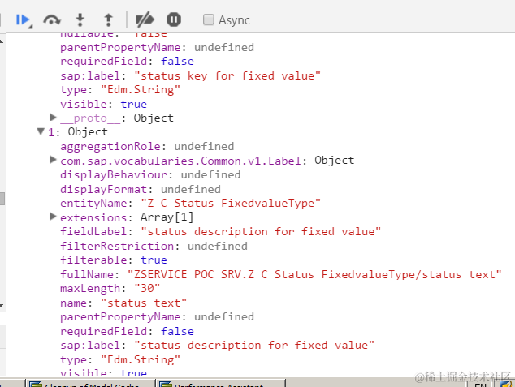Enable the Async checkbox
Viewport: 515px width, 387px height.
pos(208,19)
